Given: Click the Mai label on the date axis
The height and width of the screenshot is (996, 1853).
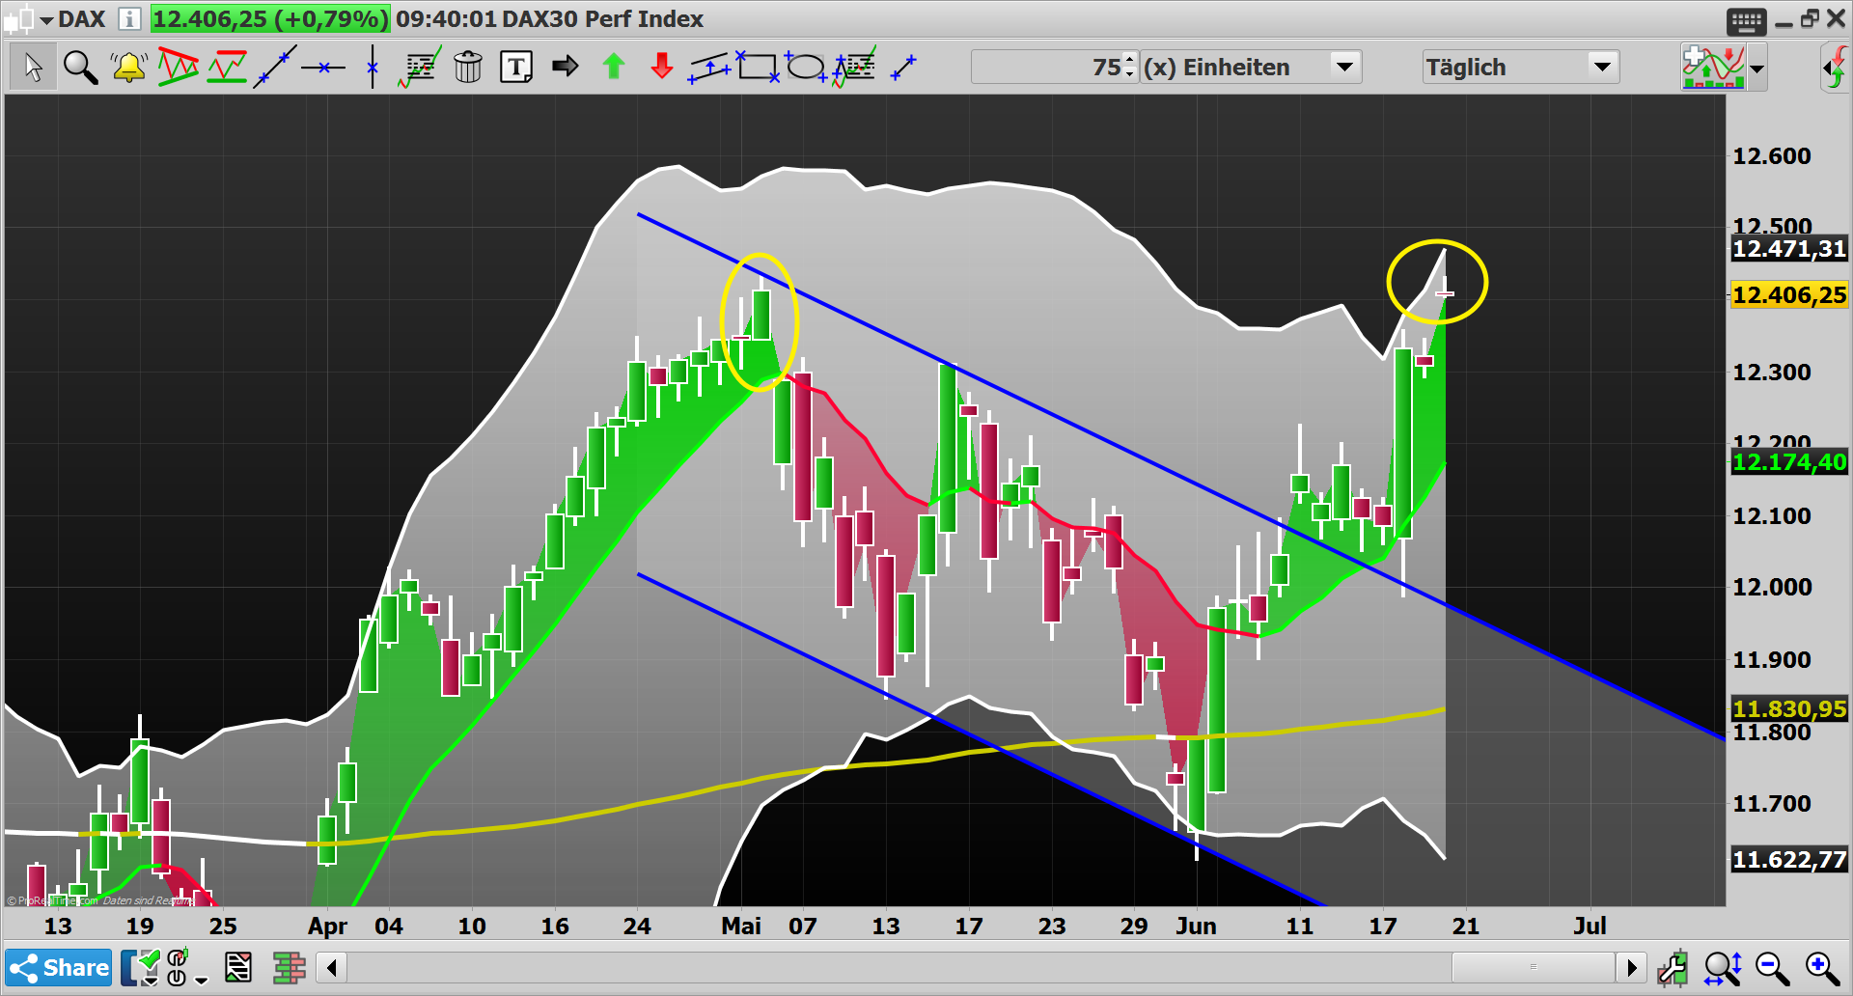Looking at the screenshot, I should (x=741, y=927).
